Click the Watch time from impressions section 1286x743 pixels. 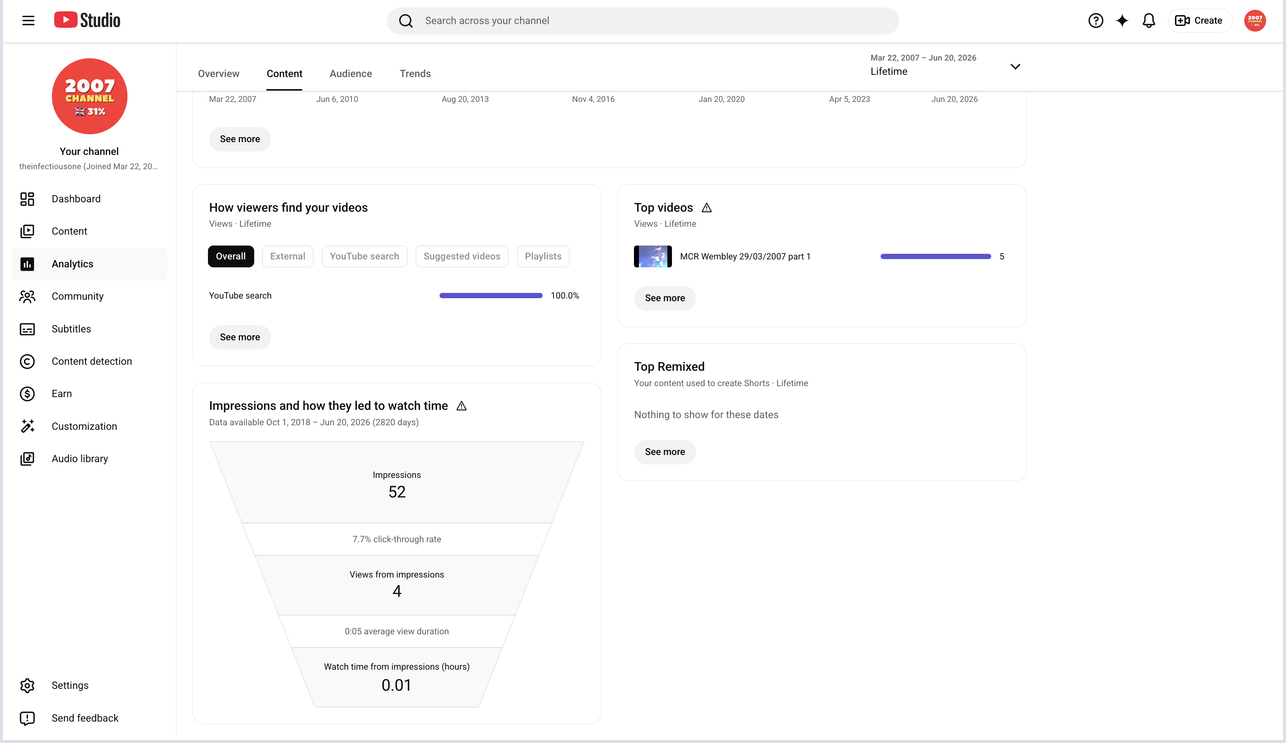pyautogui.click(x=396, y=677)
